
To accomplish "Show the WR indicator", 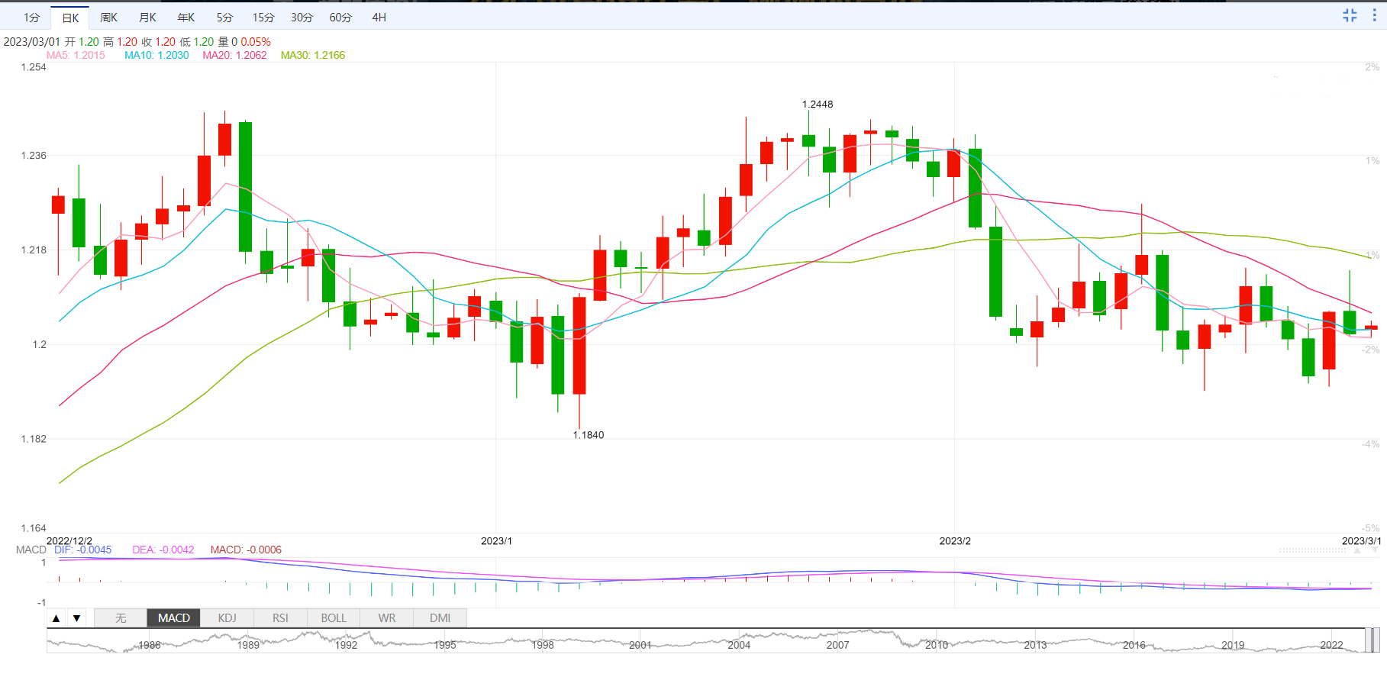I will click(x=387, y=618).
